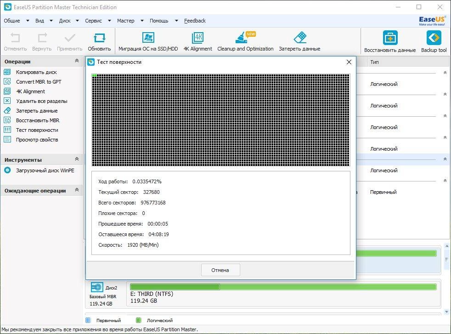Select the E: THIRD (NTFS) partition bar

(x=283, y=287)
